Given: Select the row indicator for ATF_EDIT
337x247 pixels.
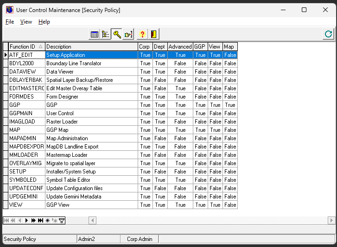Looking at the screenshot, I should [6, 55].
